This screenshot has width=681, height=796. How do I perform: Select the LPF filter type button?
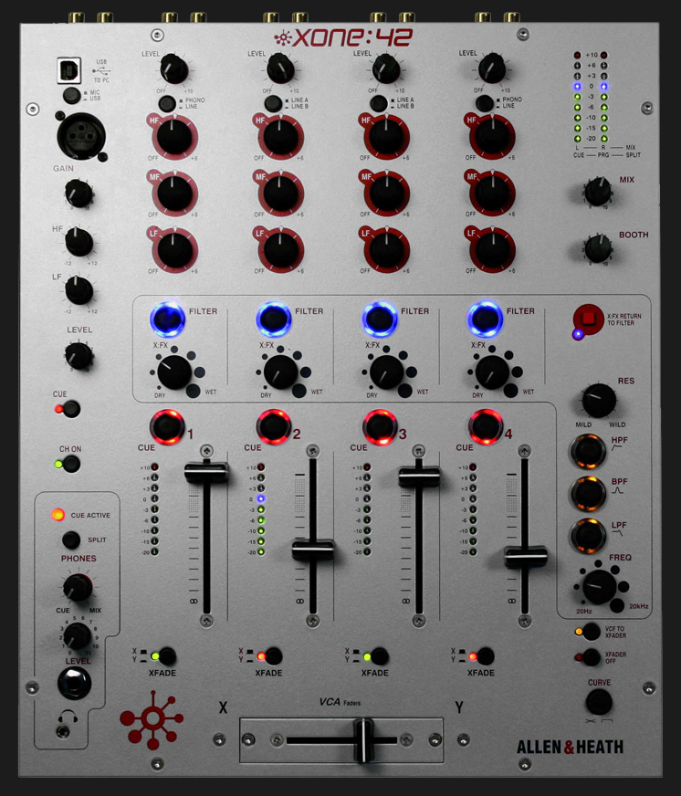tap(588, 535)
